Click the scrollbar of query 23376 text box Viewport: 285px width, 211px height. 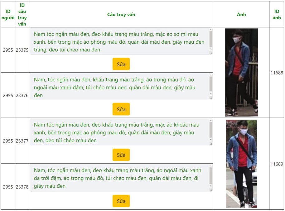pos(211,84)
